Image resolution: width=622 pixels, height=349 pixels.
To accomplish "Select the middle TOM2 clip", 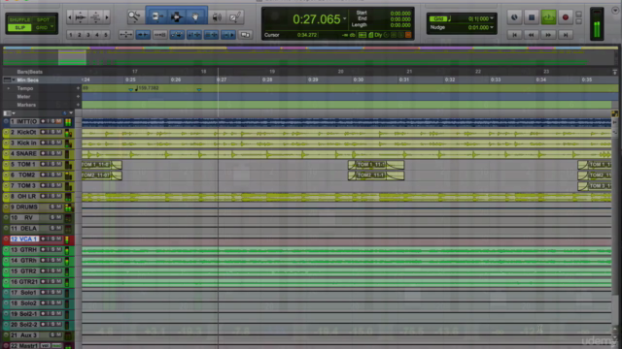I will click(x=376, y=175).
